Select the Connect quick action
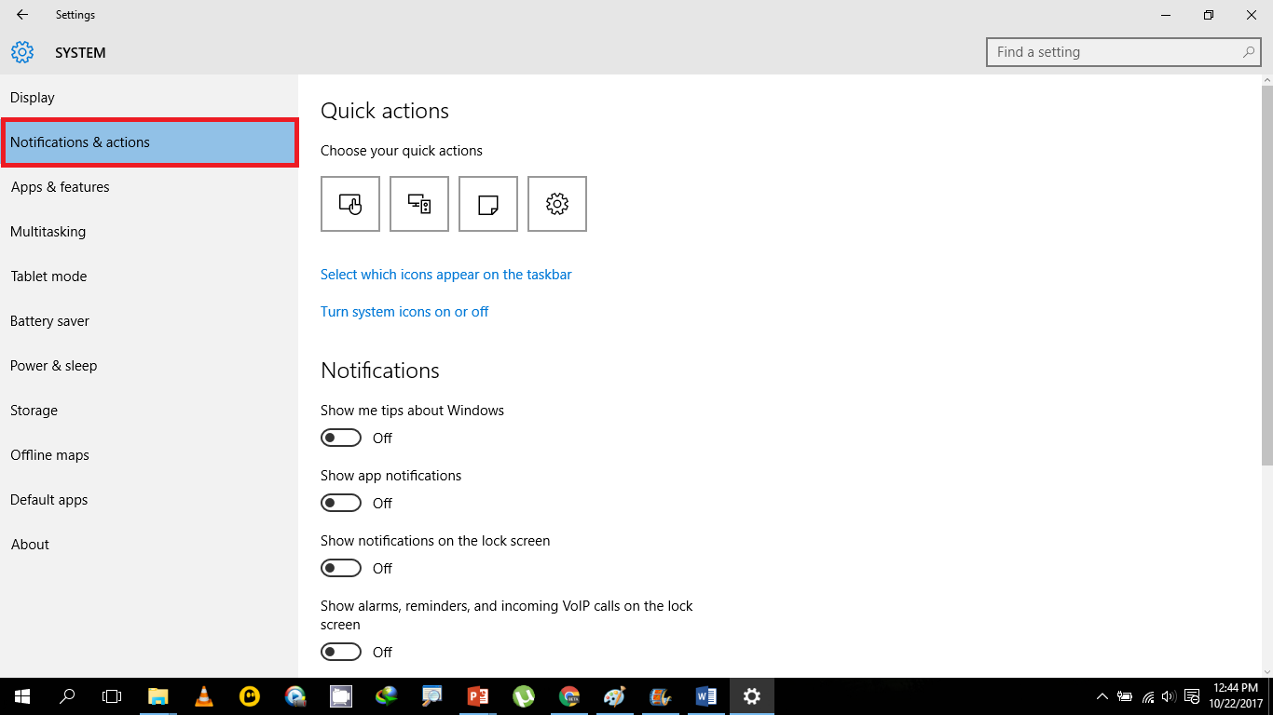The width and height of the screenshot is (1273, 715). tap(418, 203)
